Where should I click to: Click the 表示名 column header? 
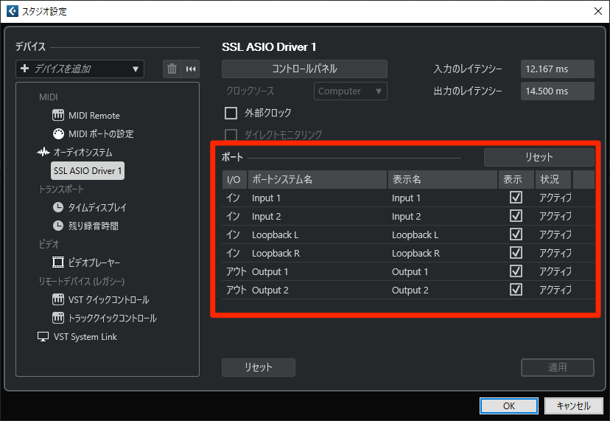click(x=442, y=180)
